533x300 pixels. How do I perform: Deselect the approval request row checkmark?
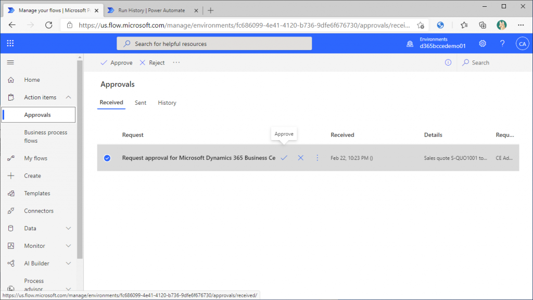107,158
